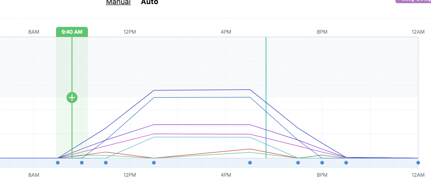The image size is (431, 180).
Task: Select the 9 AM timeline point
Action: point(58,163)
